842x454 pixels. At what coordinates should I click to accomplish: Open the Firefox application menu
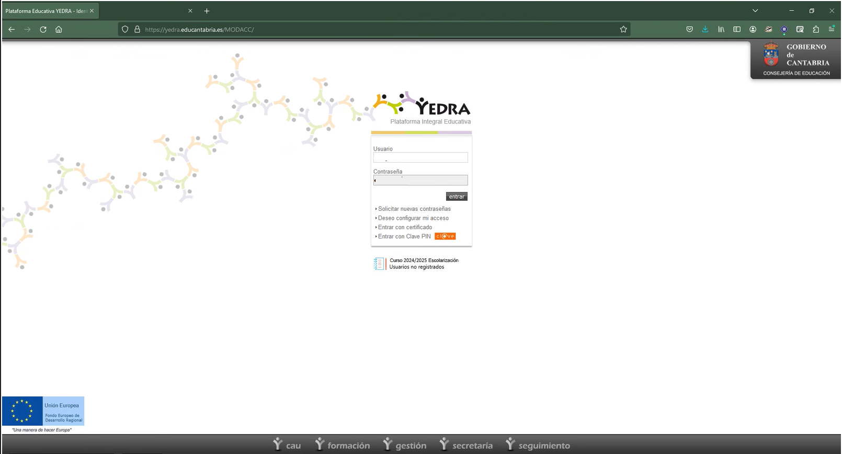tap(832, 29)
